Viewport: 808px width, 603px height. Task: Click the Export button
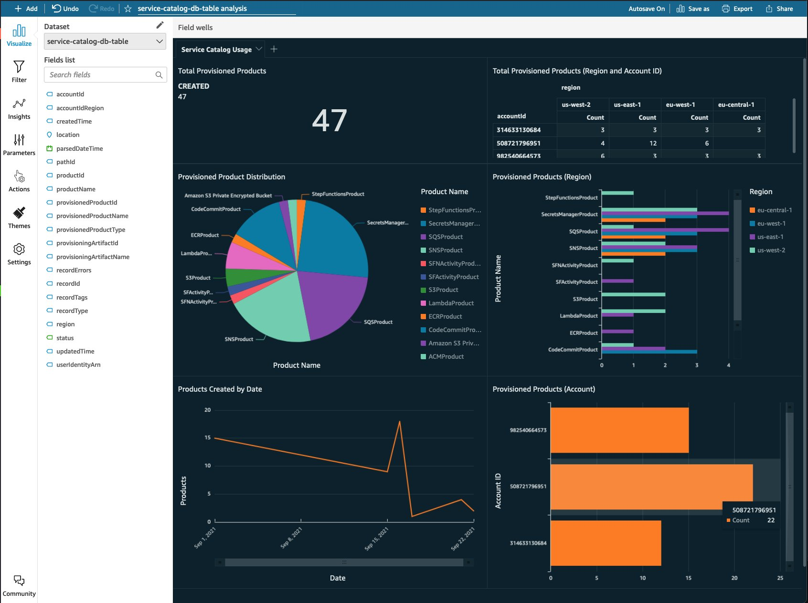pos(737,9)
